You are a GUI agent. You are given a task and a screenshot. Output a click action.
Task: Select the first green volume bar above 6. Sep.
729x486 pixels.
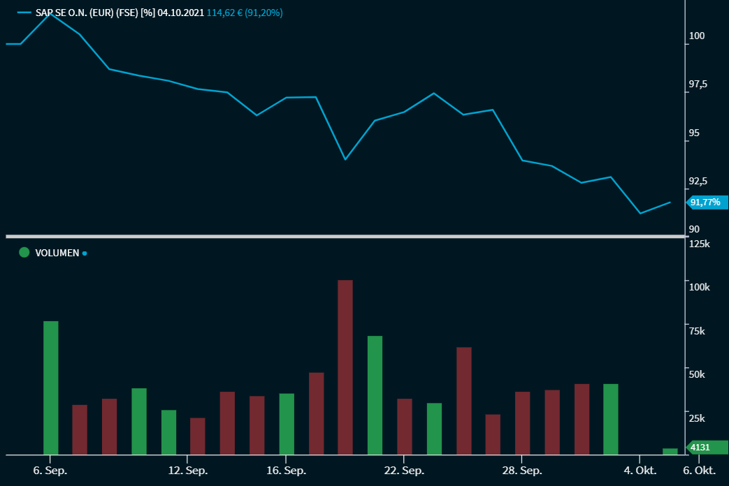tap(51, 388)
